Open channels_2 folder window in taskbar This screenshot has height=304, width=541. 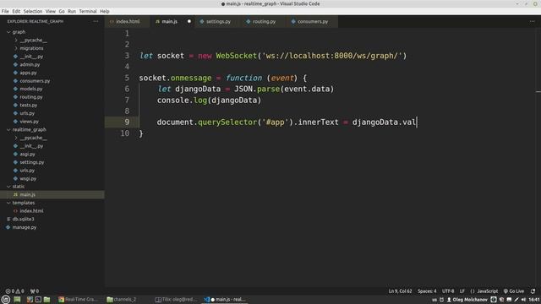pyautogui.click(x=122, y=300)
